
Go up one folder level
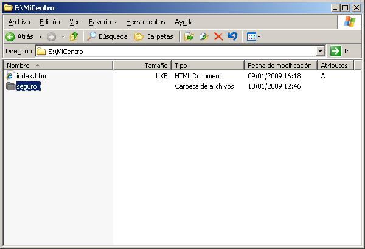point(74,36)
